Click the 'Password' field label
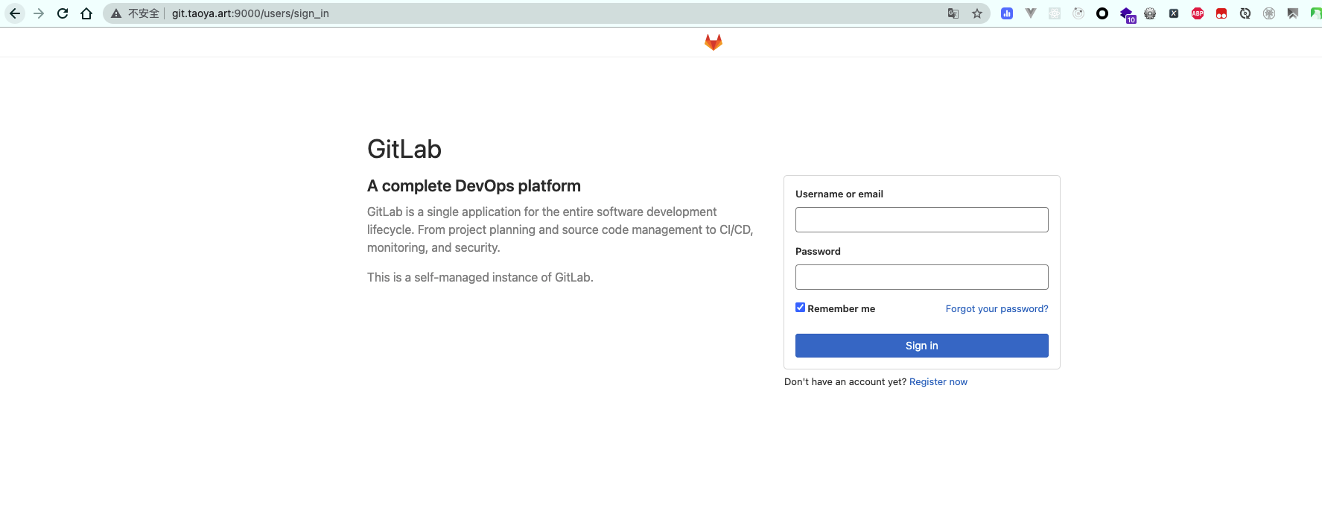Image resolution: width=1322 pixels, height=508 pixels. (x=818, y=251)
